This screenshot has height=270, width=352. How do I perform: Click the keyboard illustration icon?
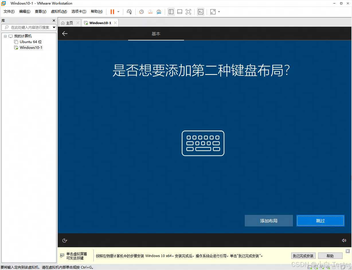click(x=203, y=143)
